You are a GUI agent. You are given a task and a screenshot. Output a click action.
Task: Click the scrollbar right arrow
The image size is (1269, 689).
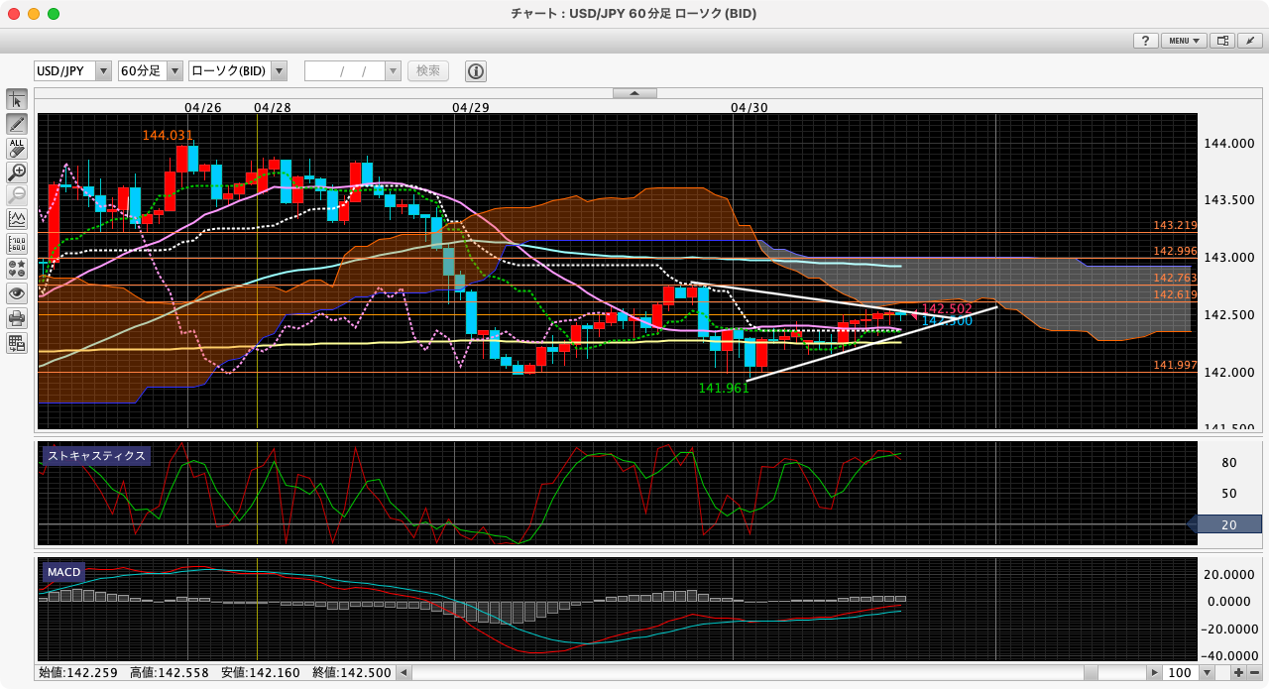[x=1154, y=672]
